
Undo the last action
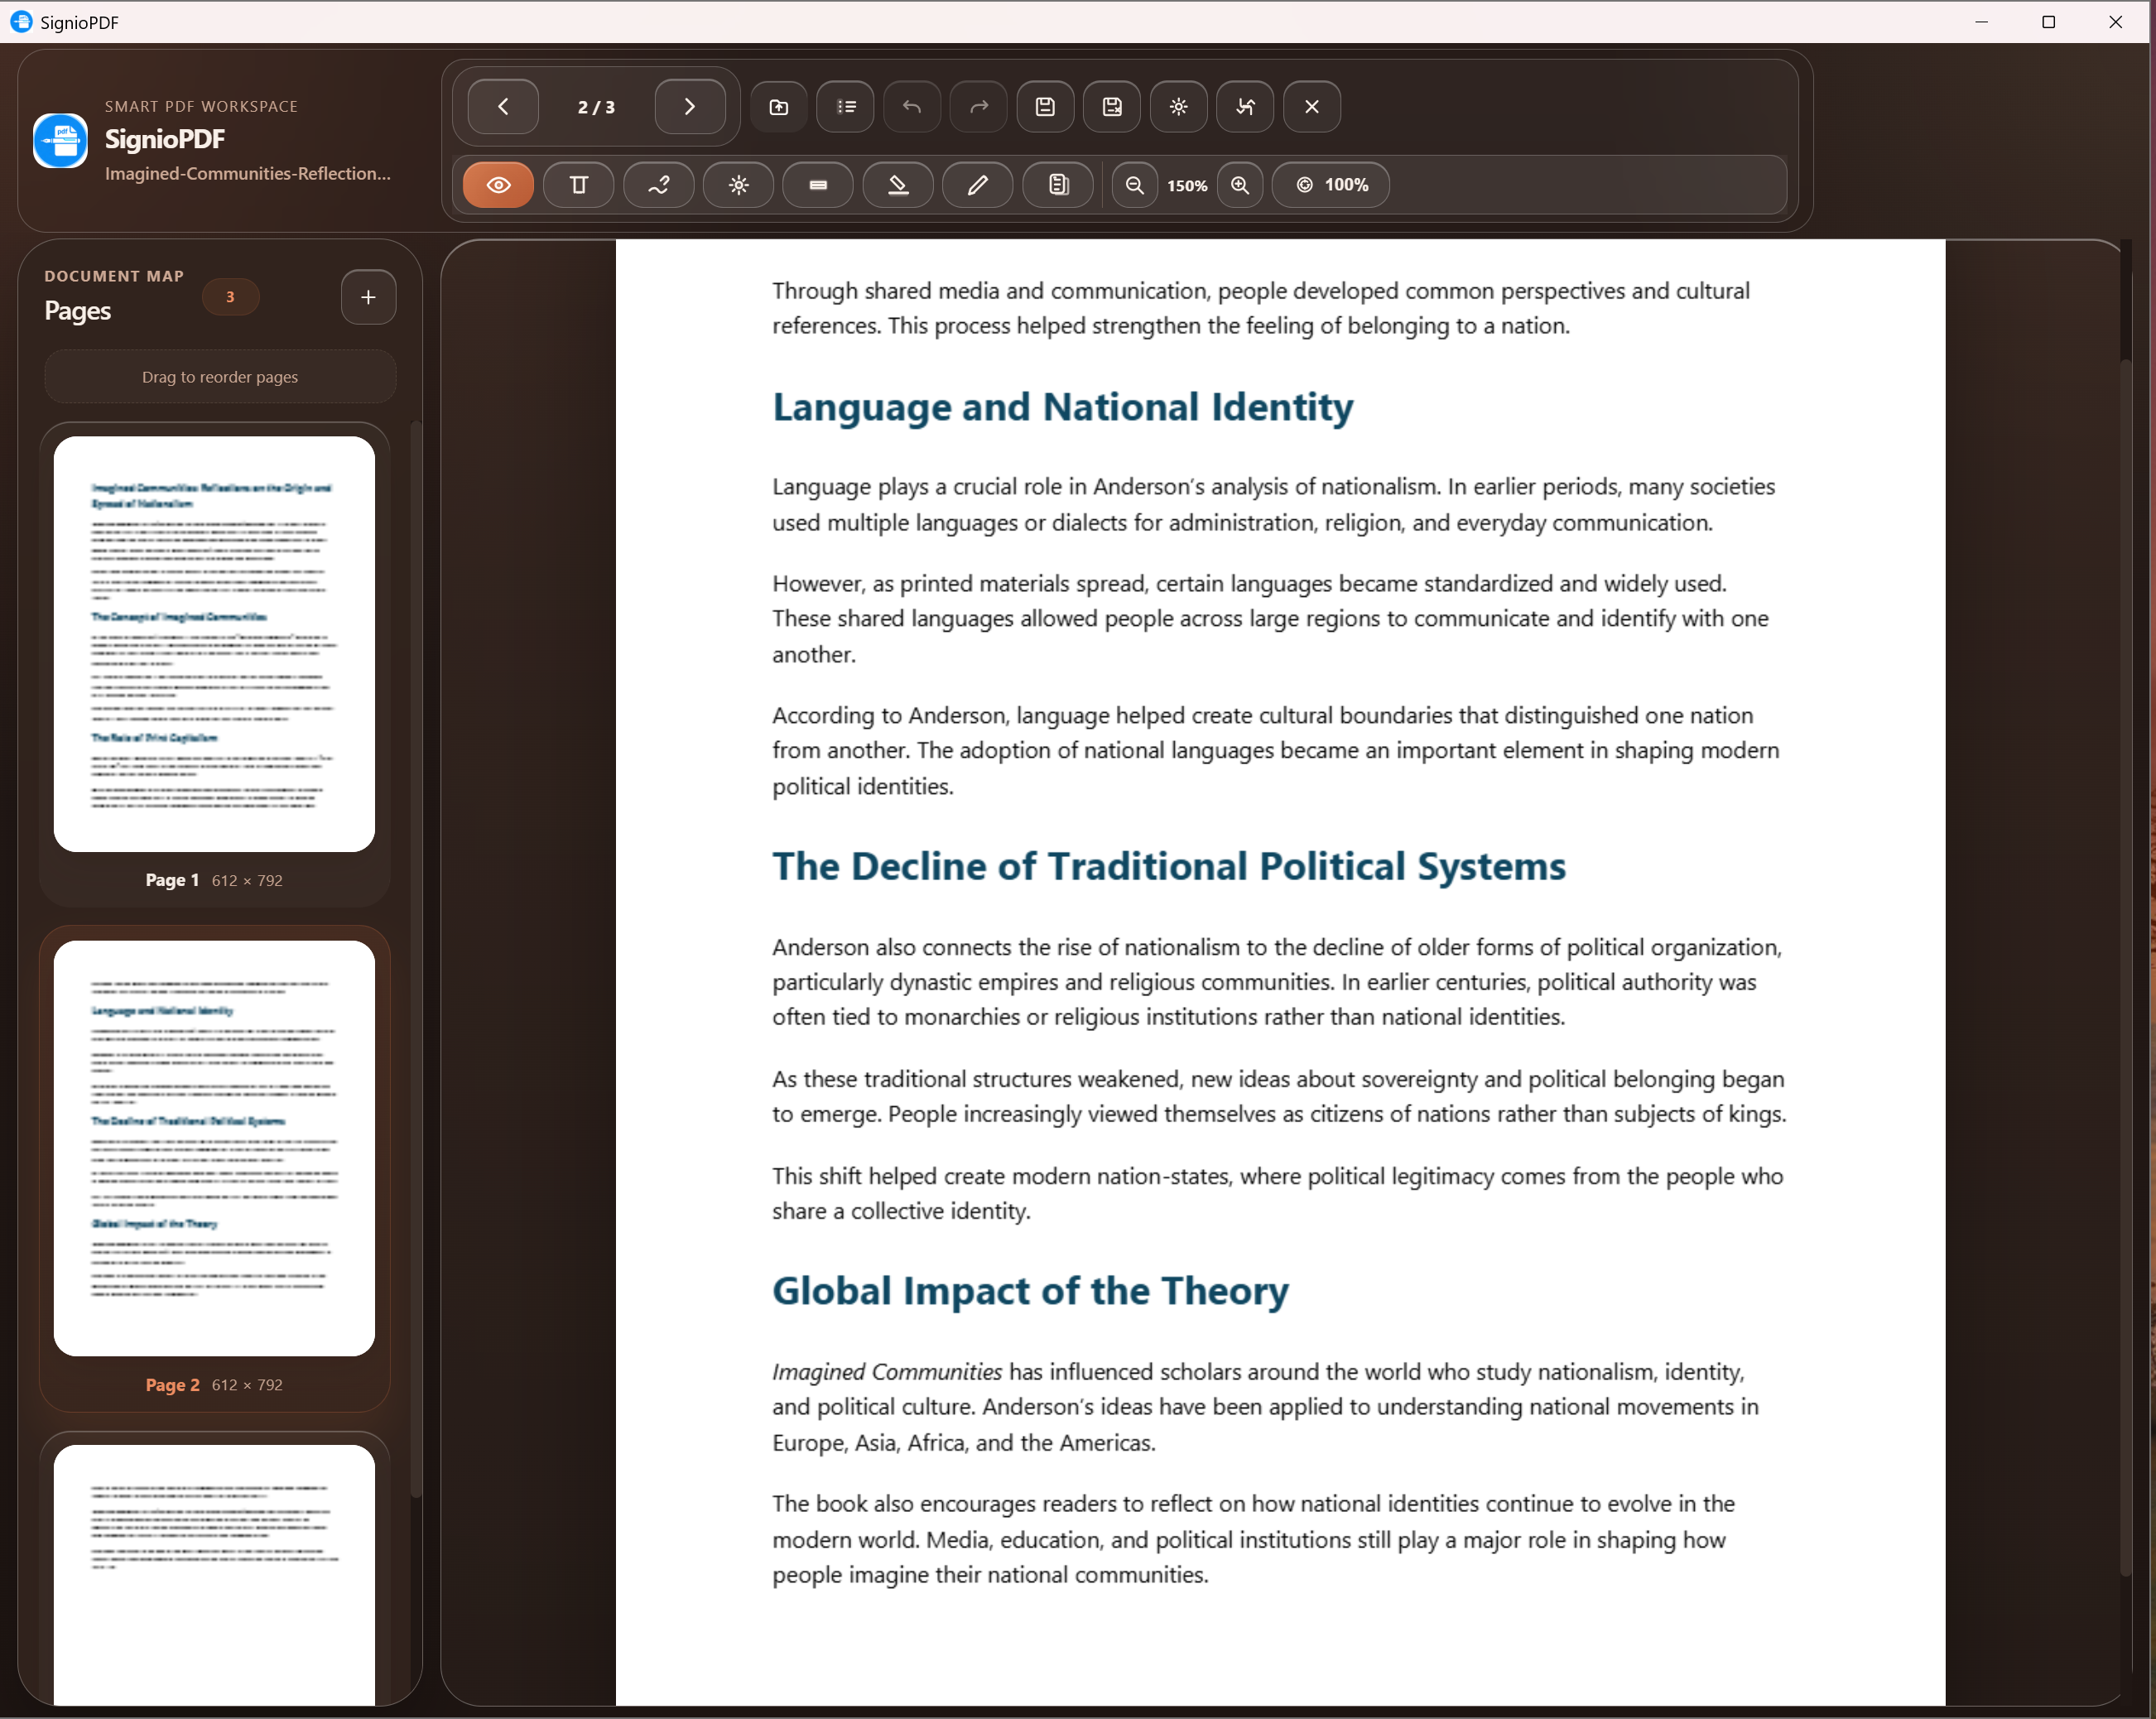pos(912,107)
